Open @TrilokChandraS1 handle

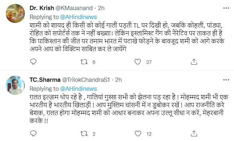(x=86, y=80)
